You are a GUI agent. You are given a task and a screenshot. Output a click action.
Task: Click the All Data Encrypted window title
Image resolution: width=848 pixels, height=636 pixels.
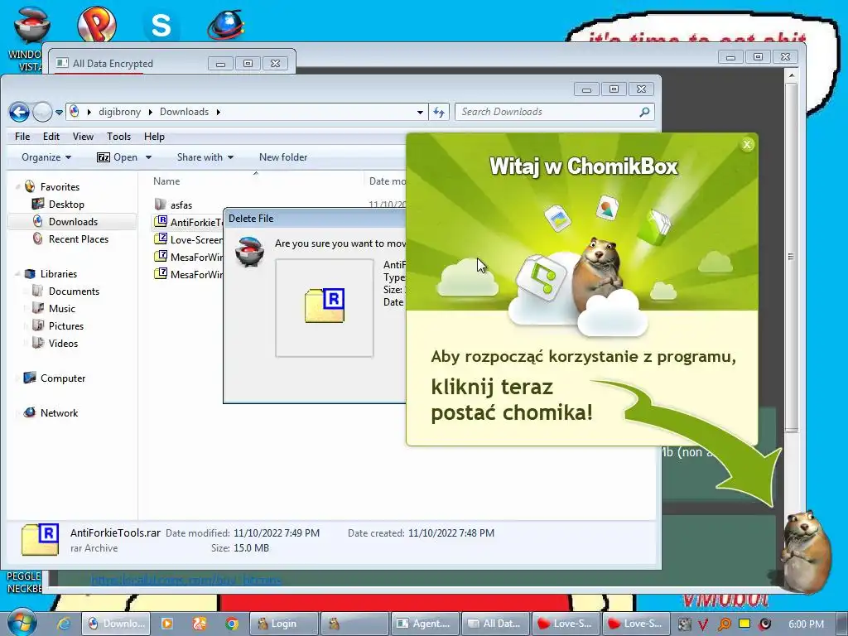tap(113, 63)
